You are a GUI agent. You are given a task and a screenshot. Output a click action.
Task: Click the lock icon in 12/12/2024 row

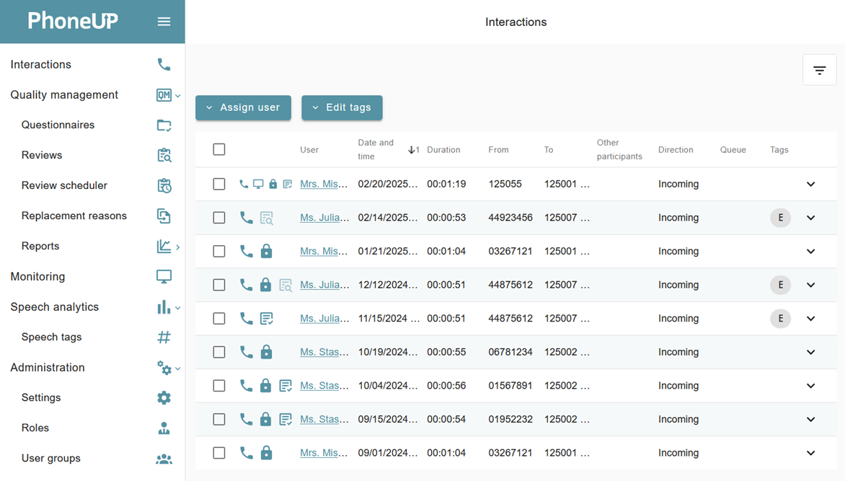pos(265,285)
